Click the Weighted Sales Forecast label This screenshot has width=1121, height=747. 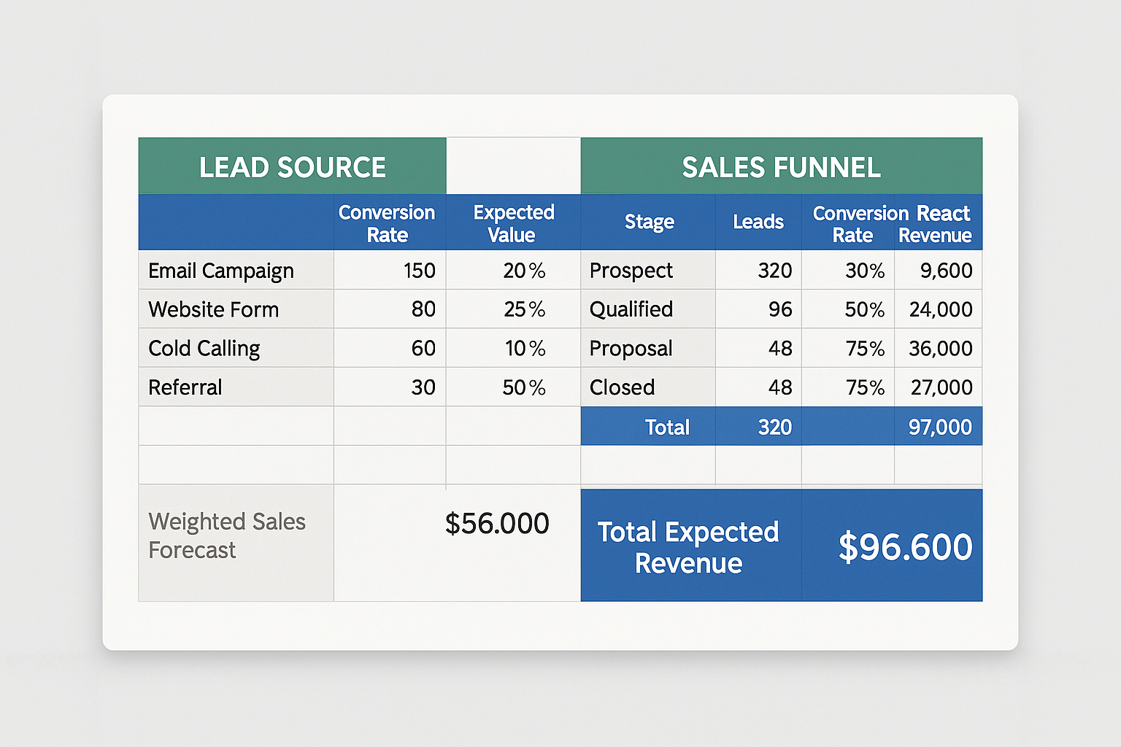pos(227,535)
